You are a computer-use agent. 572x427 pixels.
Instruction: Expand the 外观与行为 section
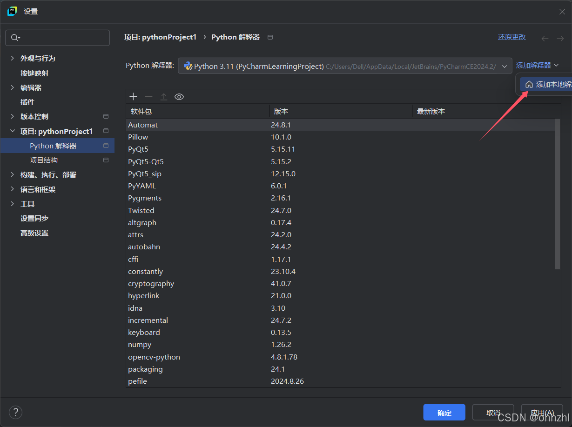point(12,58)
